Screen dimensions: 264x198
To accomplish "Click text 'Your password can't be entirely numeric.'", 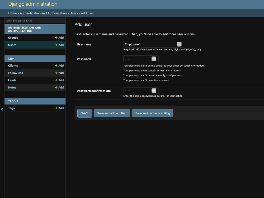I will pos(147,80).
